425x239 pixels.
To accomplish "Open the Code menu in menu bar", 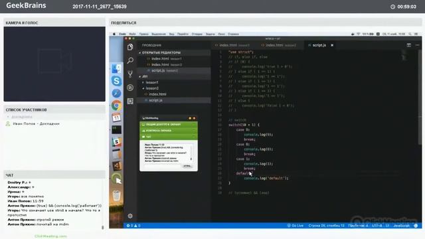I will coord(122,34).
